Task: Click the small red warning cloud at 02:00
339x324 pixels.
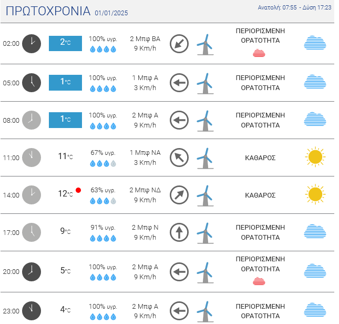Action: pyautogui.click(x=259, y=53)
